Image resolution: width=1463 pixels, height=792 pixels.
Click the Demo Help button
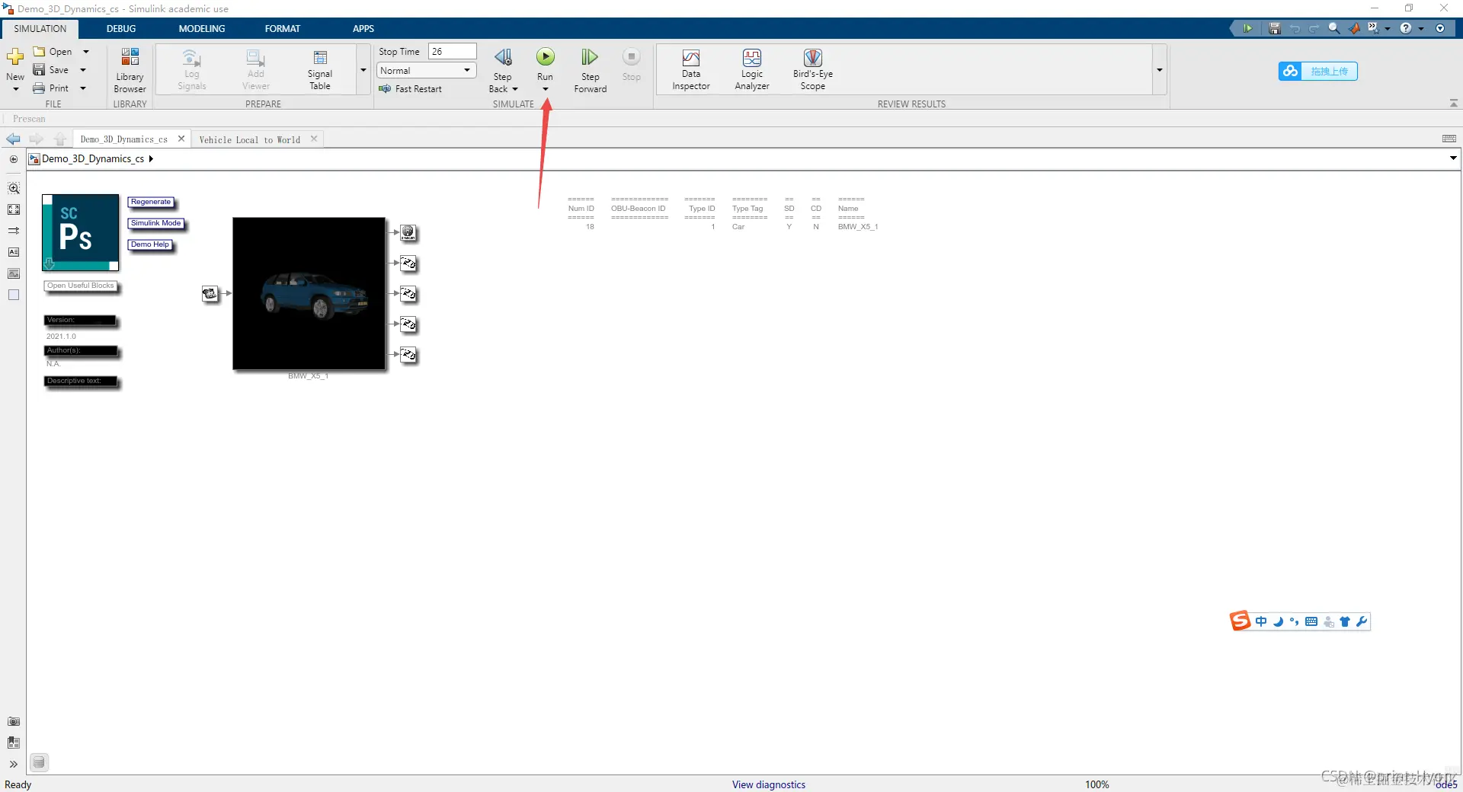coord(150,245)
